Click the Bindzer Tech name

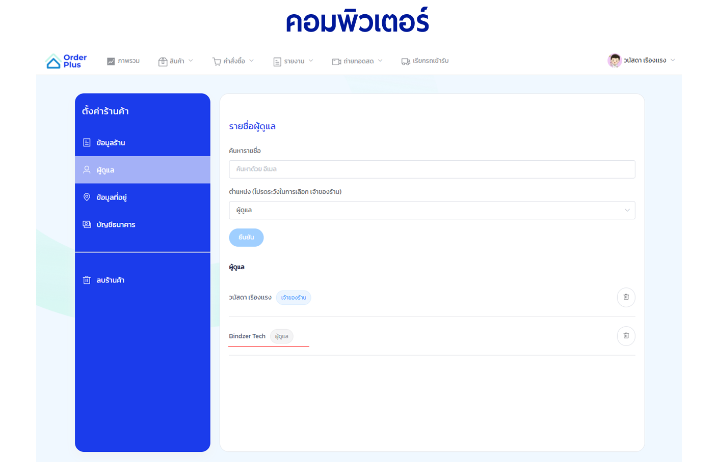(247, 336)
